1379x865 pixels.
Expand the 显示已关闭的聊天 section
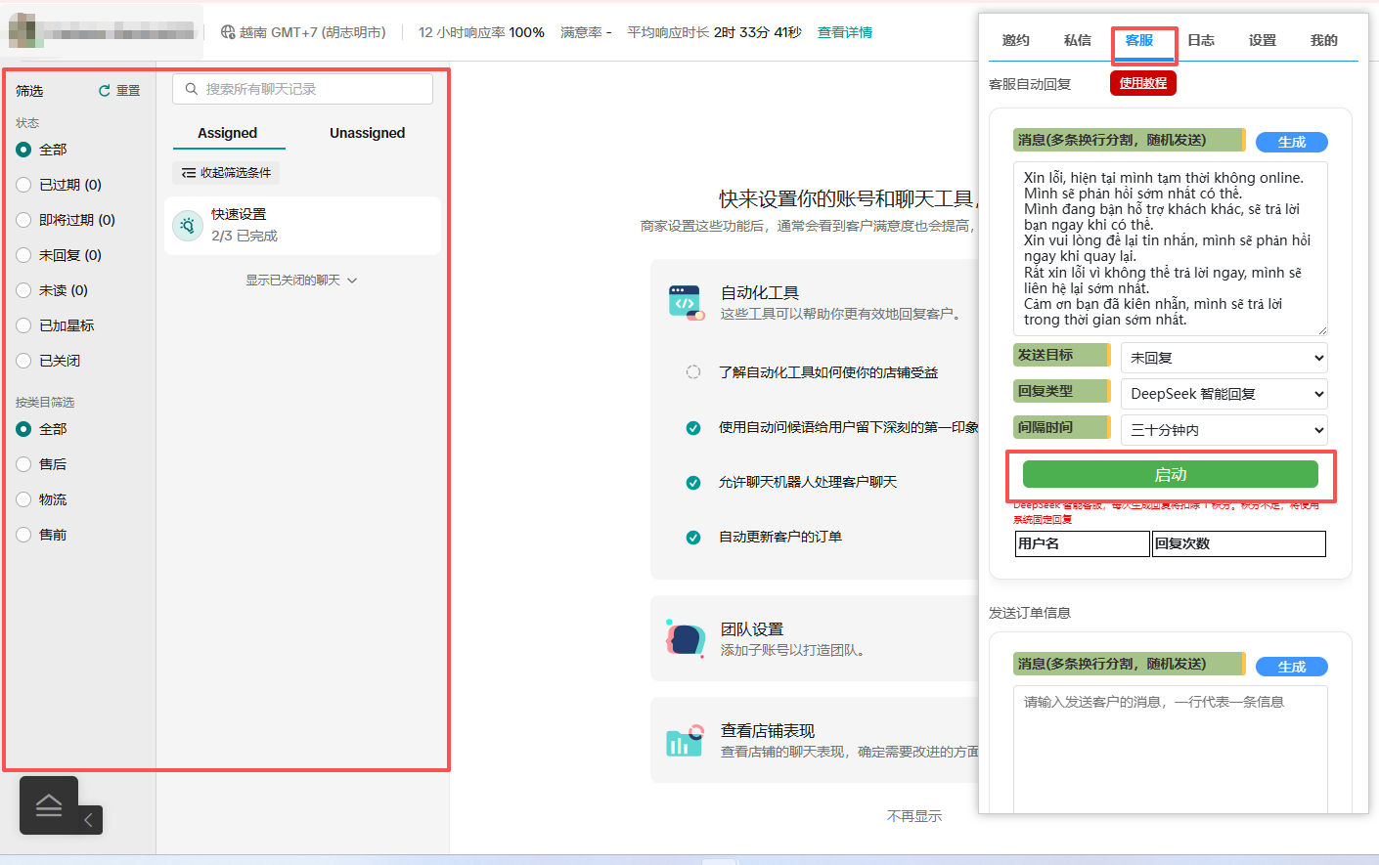(x=301, y=281)
